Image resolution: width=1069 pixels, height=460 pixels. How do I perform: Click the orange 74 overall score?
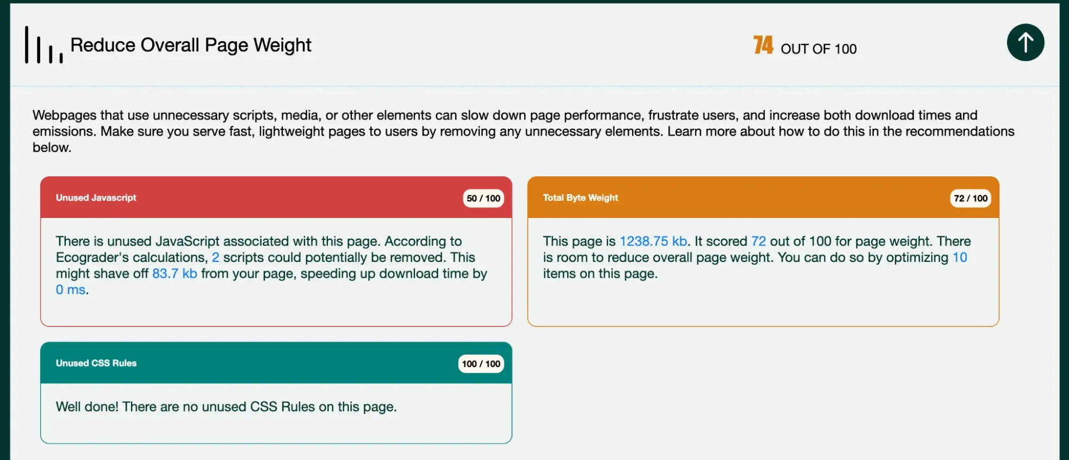click(x=763, y=45)
